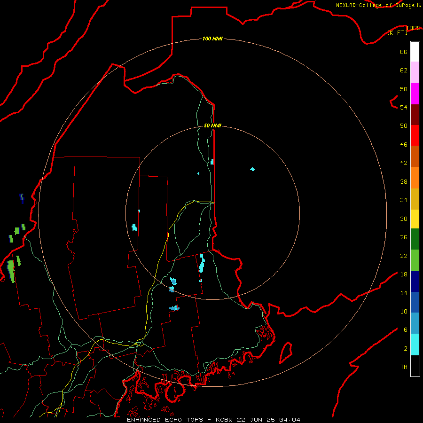Click the cyan legend swatch beside 2

[415, 345]
